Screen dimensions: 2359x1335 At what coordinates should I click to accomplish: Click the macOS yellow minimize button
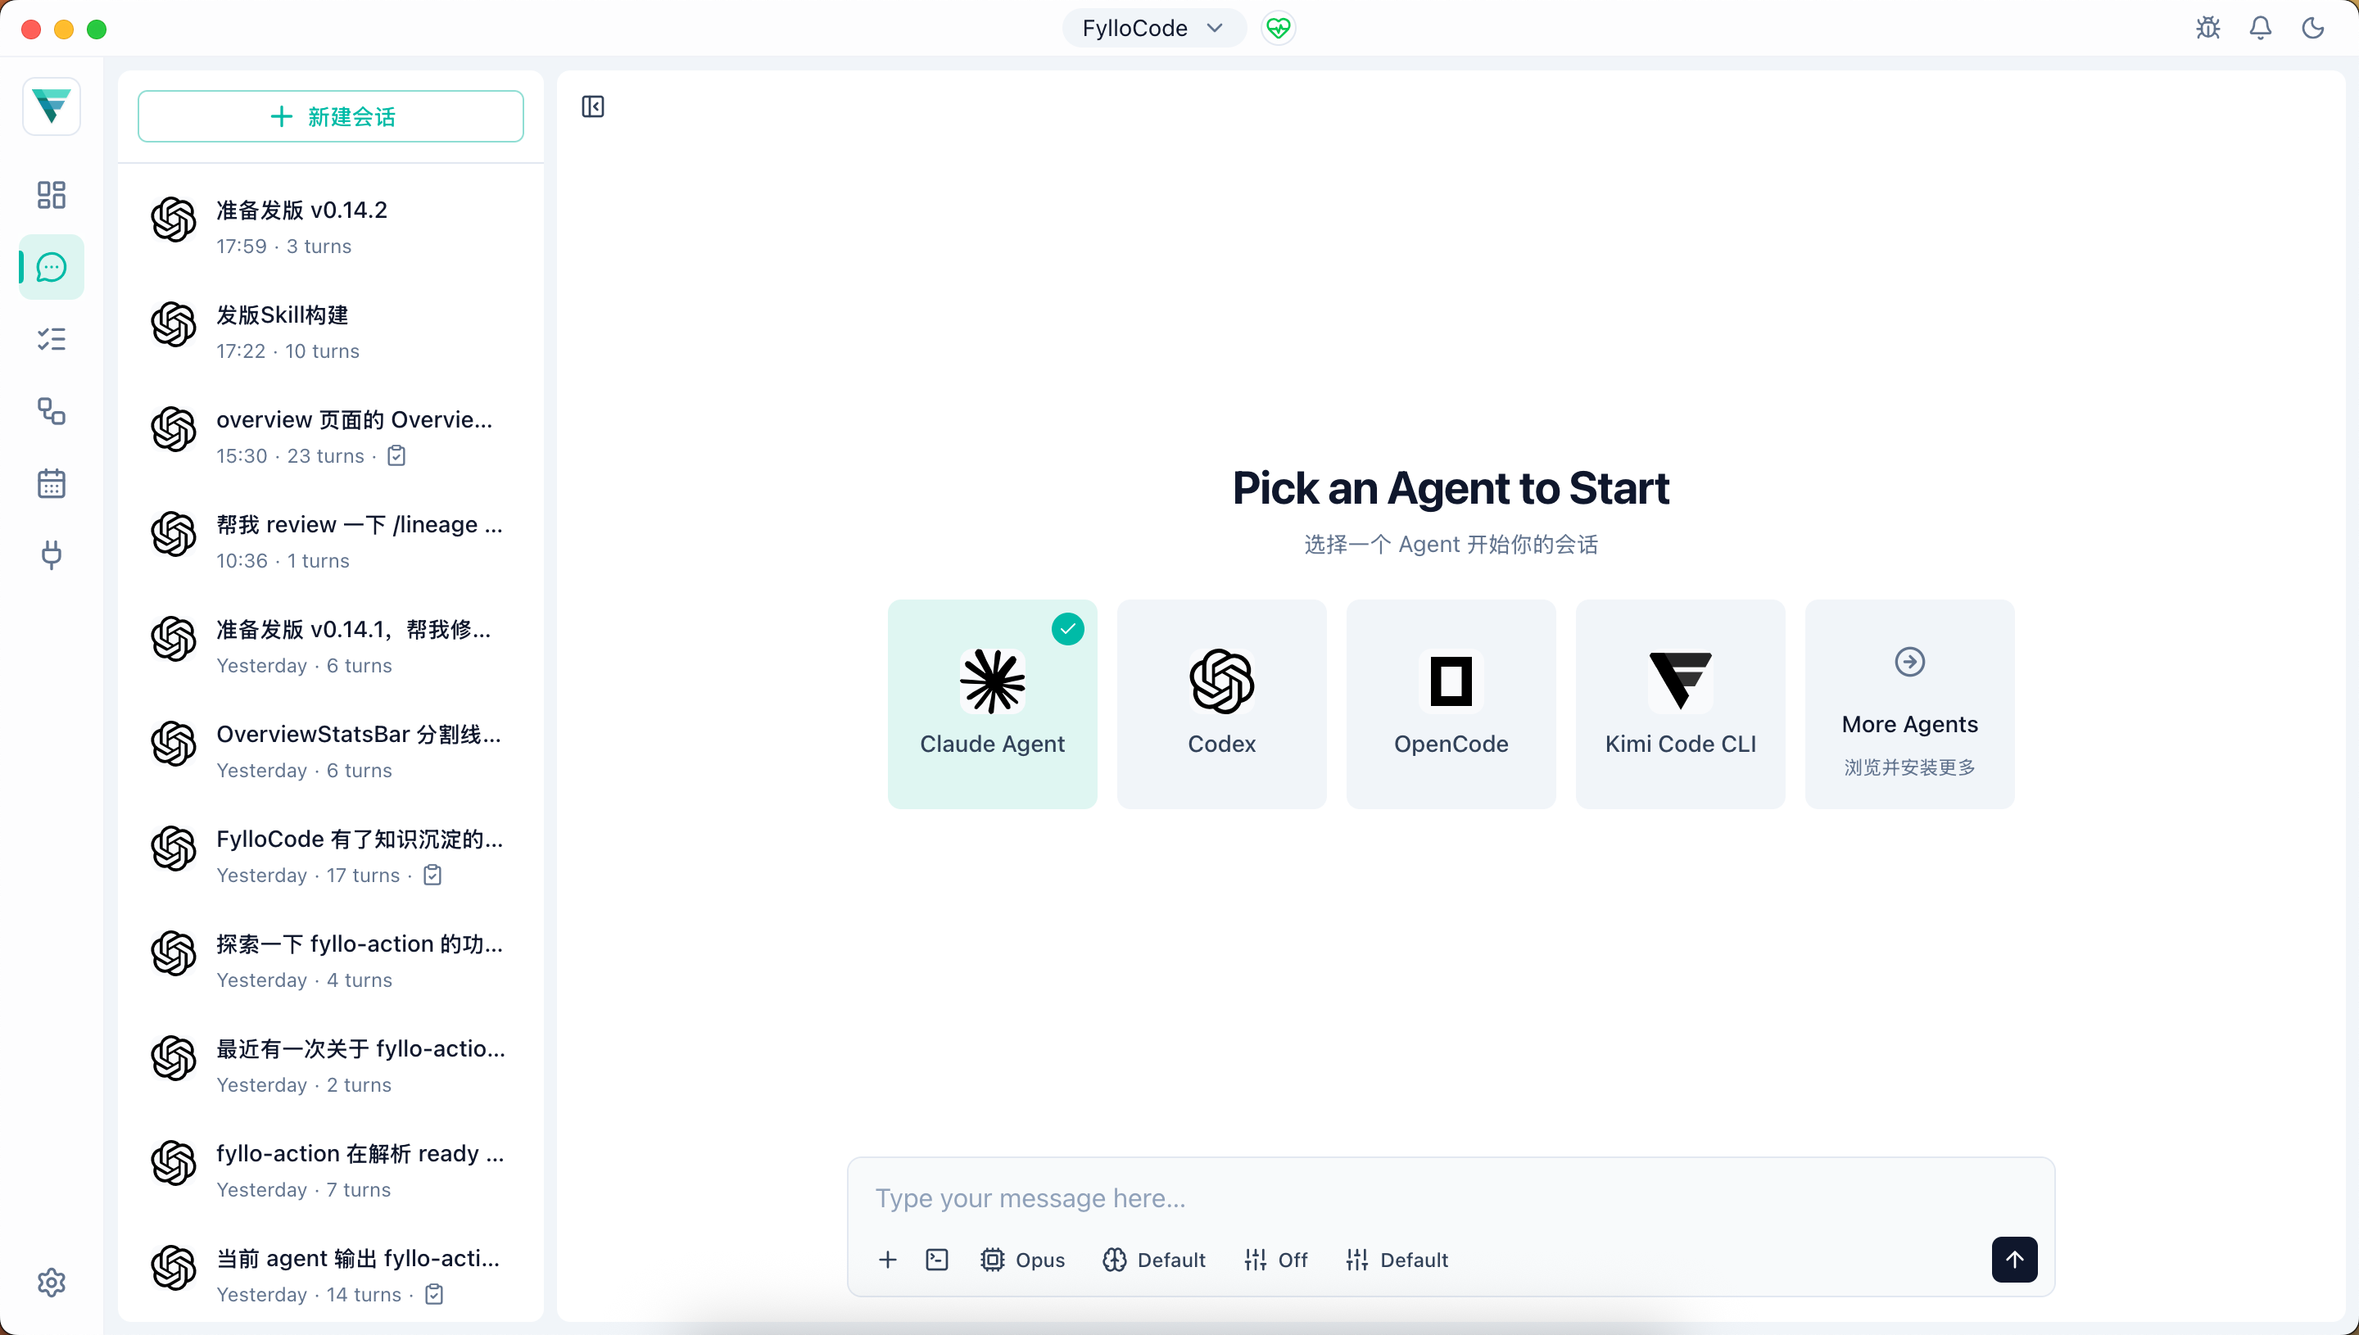(63, 29)
